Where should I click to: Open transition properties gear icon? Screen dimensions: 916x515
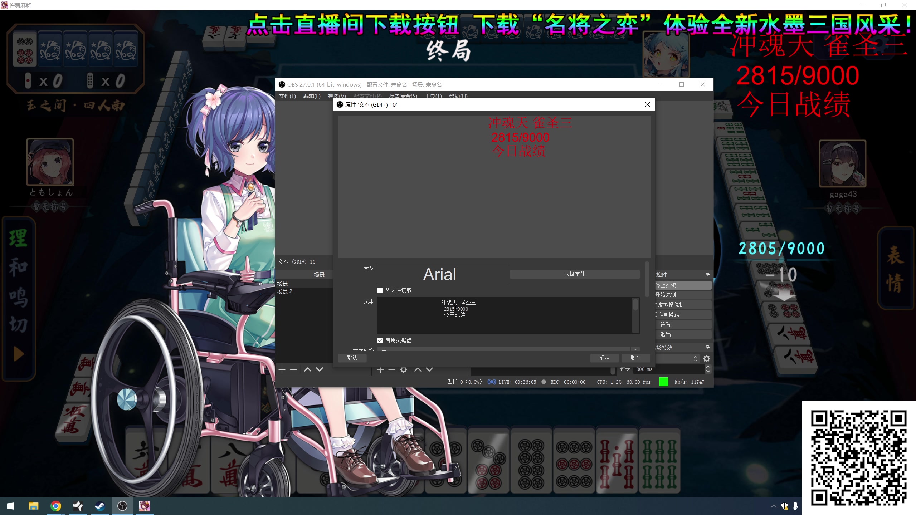point(707,358)
